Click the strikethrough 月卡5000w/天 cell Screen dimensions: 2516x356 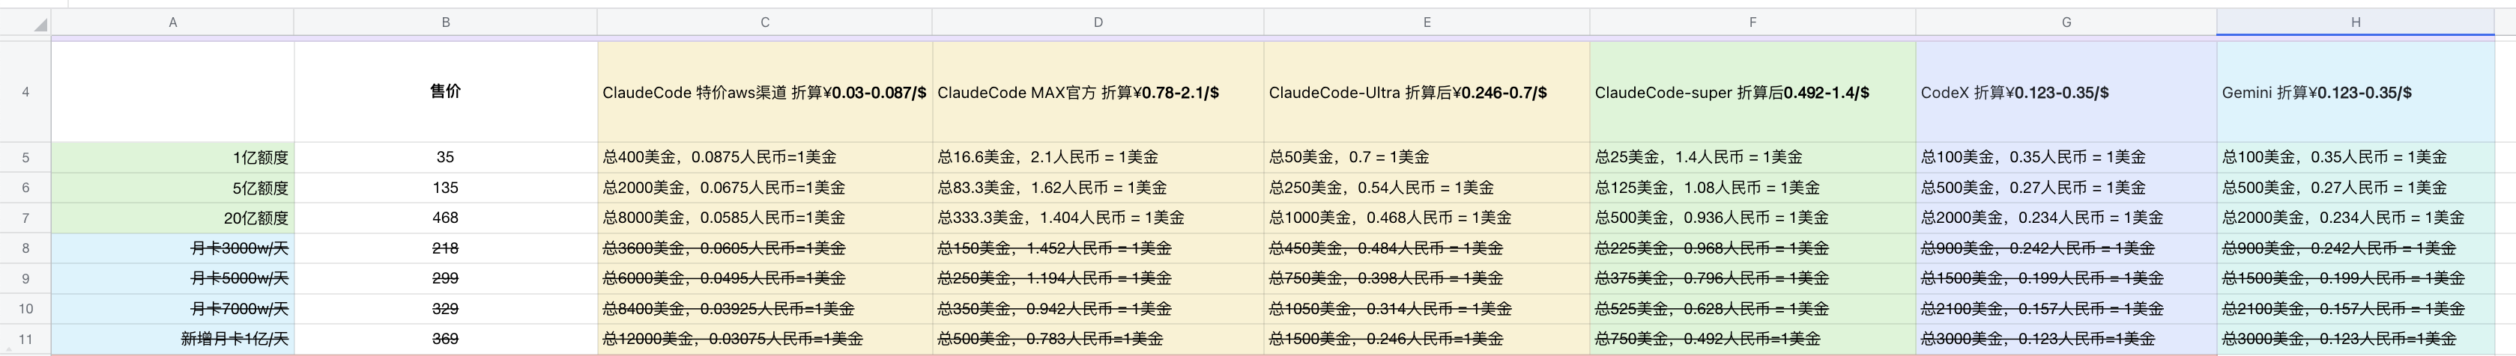pos(173,279)
